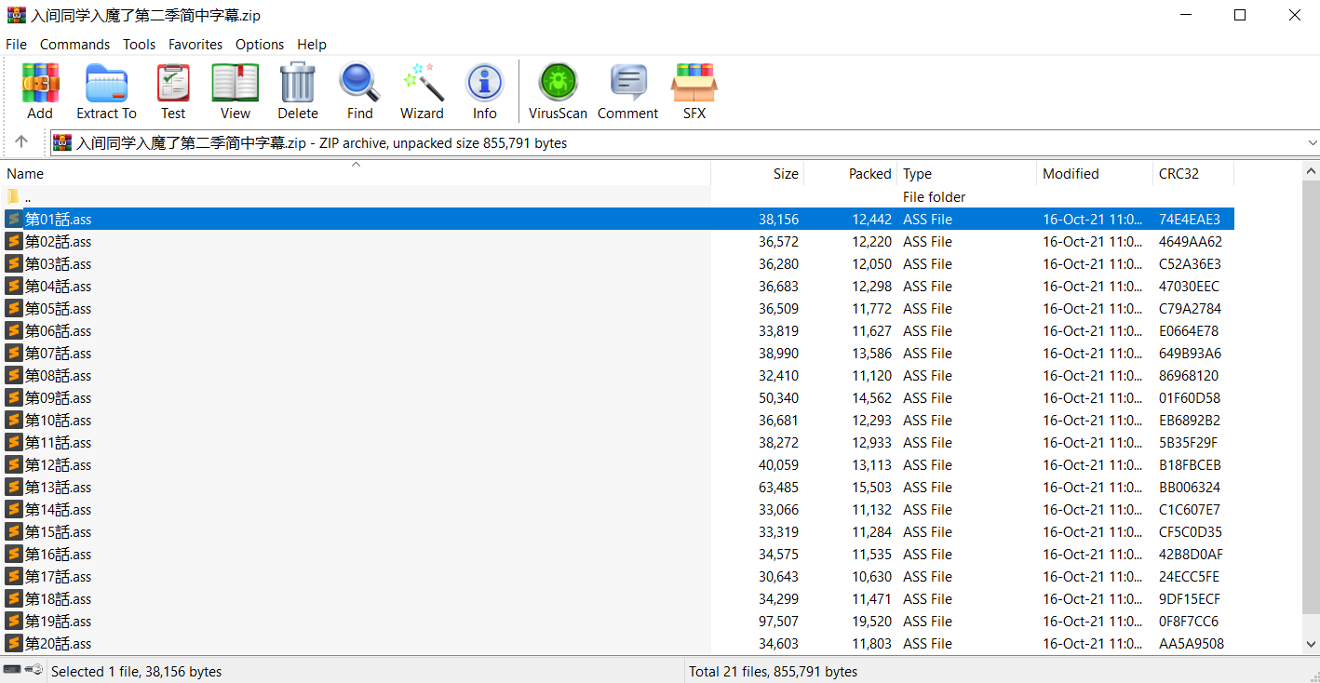Select the file 第12話.ass
Screen dimensions: 1320x683
click(617, 465)
